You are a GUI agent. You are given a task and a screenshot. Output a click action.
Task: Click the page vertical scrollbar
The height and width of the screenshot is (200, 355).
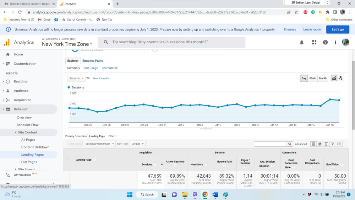pyautogui.click(x=353, y=95)
